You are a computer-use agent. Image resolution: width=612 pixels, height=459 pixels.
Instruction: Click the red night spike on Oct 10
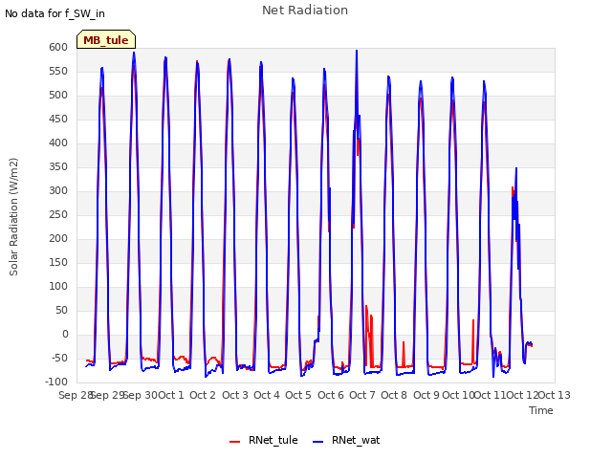point(473,321)
